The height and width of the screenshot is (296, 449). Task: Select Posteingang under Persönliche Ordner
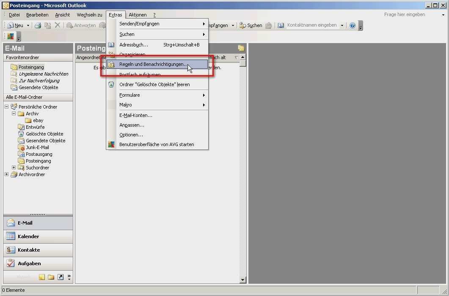35,161
